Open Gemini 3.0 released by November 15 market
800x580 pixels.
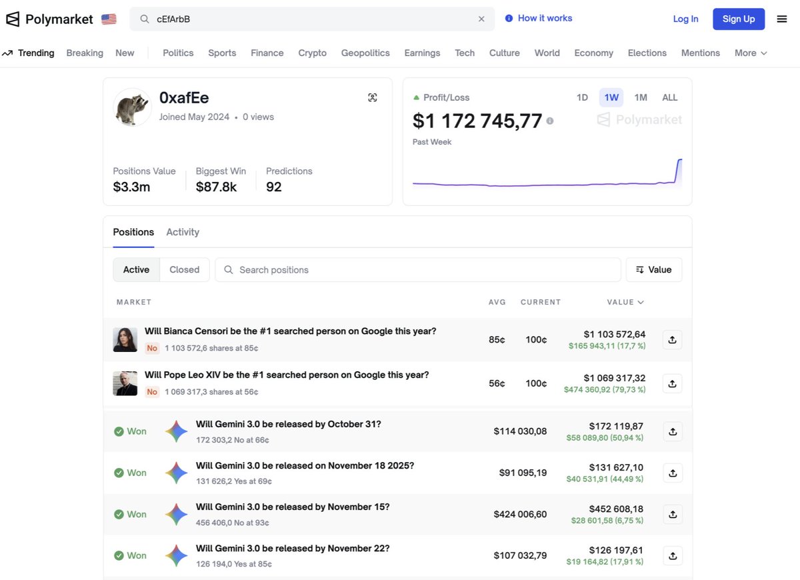293,507
